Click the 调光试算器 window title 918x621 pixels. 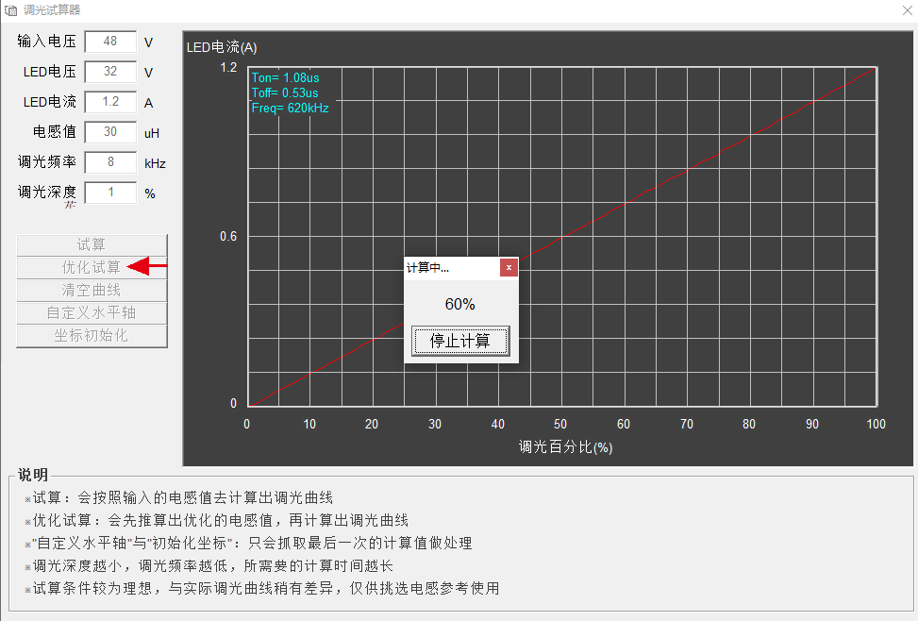click(52, 10)
